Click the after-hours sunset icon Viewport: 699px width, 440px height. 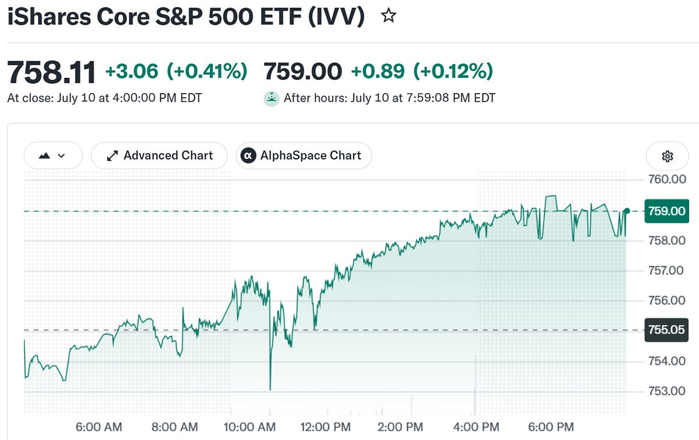click(x=271, y=98)
